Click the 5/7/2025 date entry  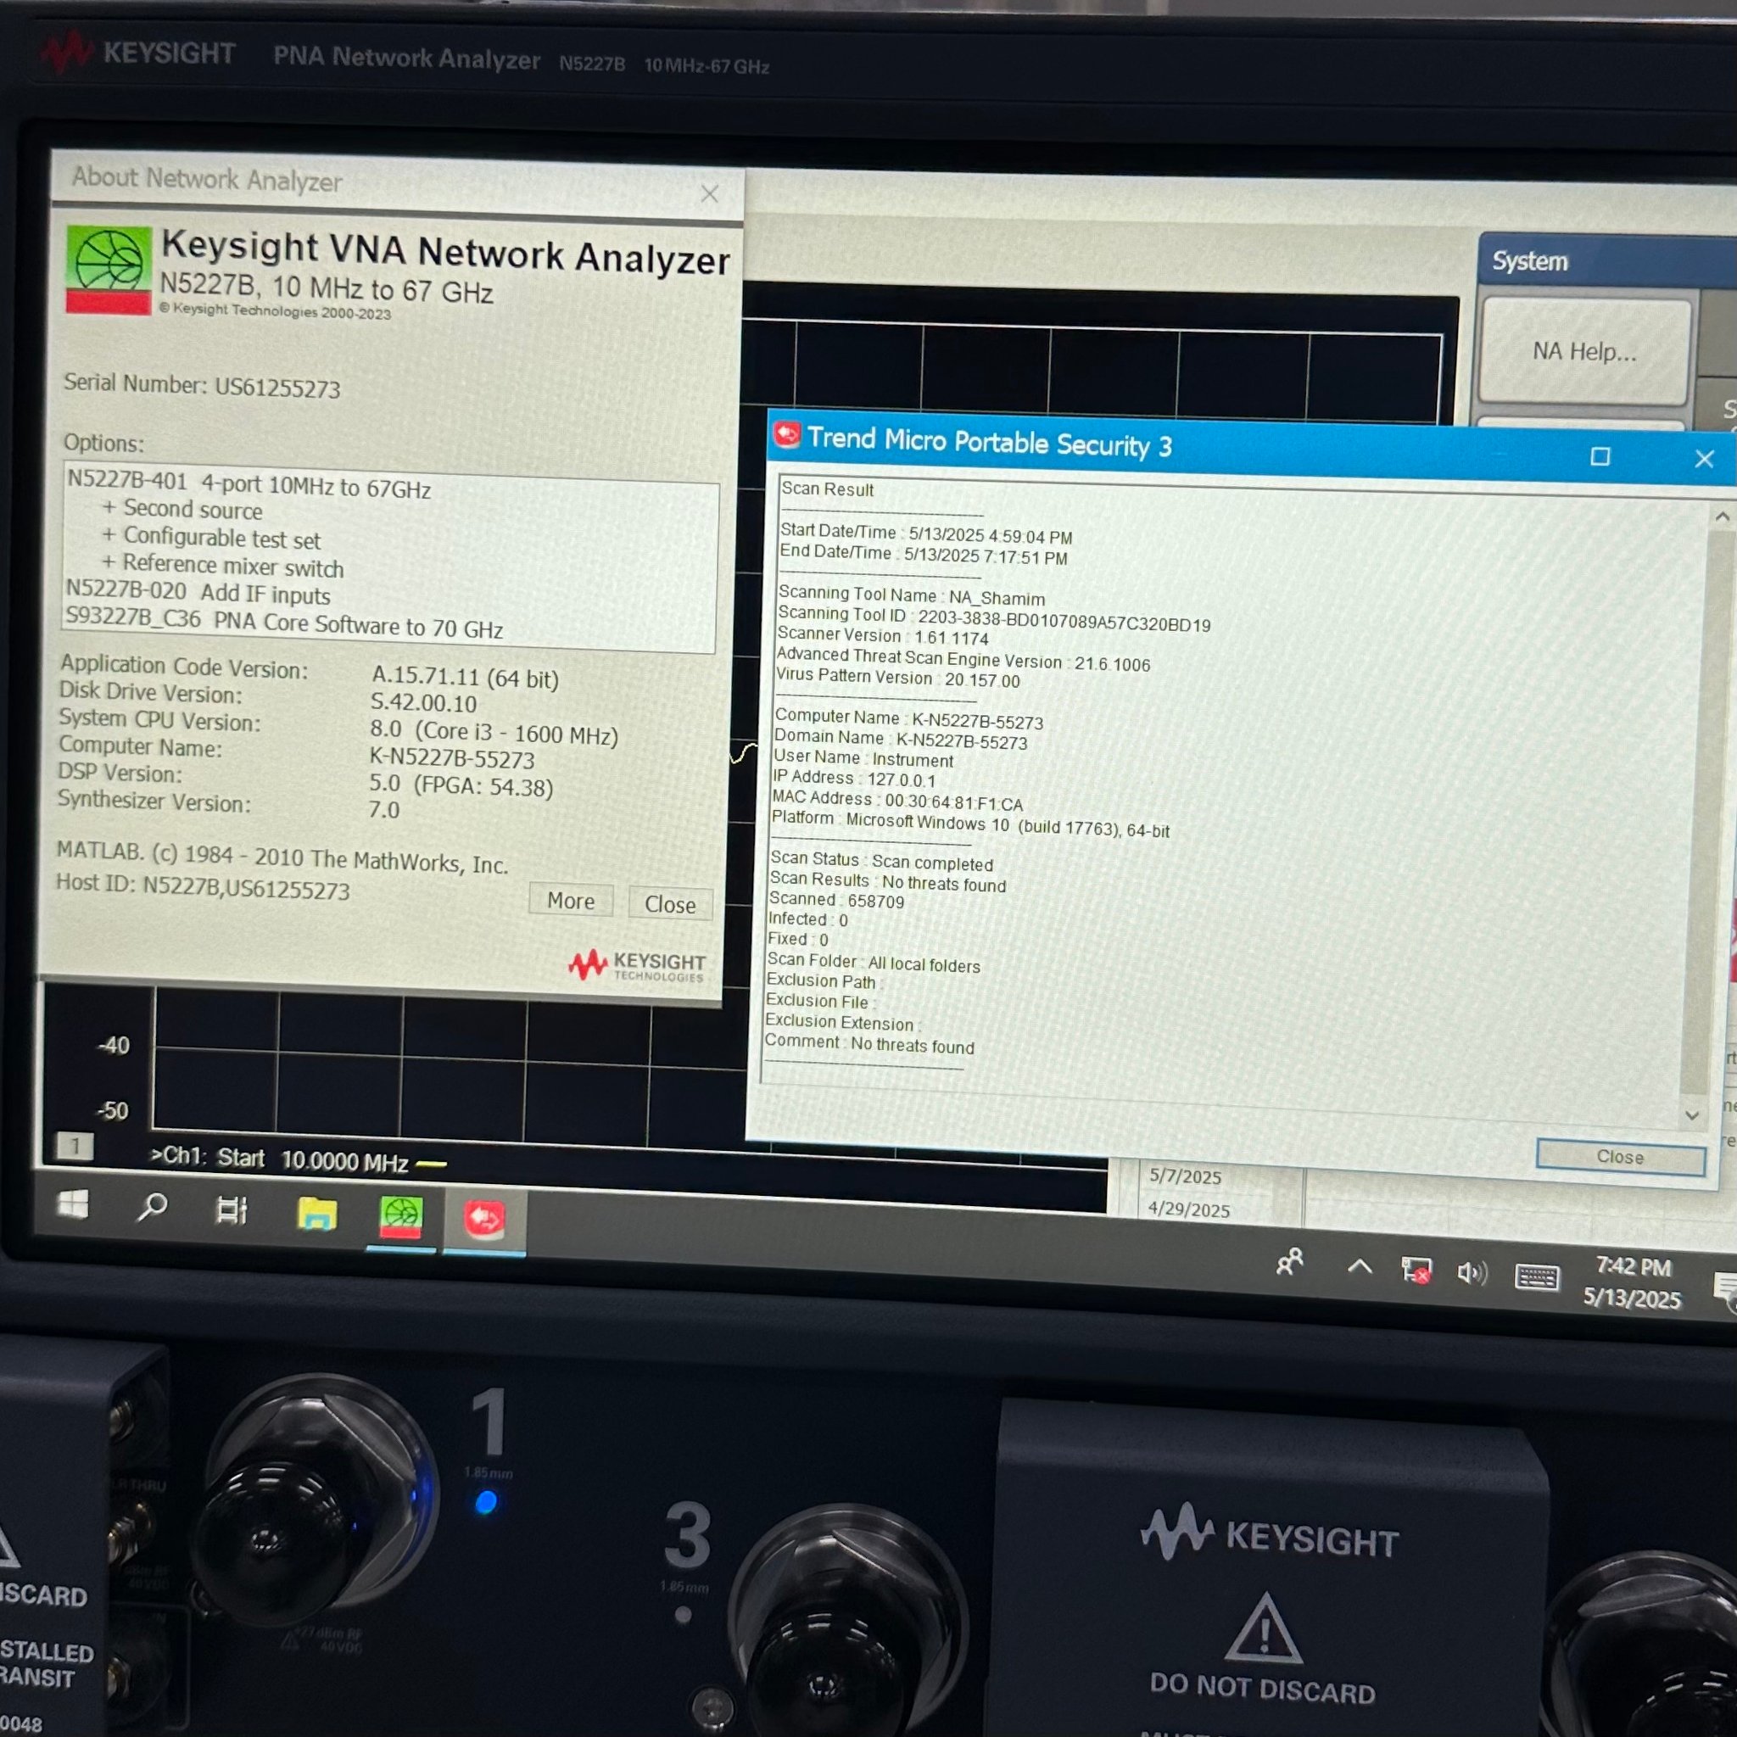point(1185,1176)
